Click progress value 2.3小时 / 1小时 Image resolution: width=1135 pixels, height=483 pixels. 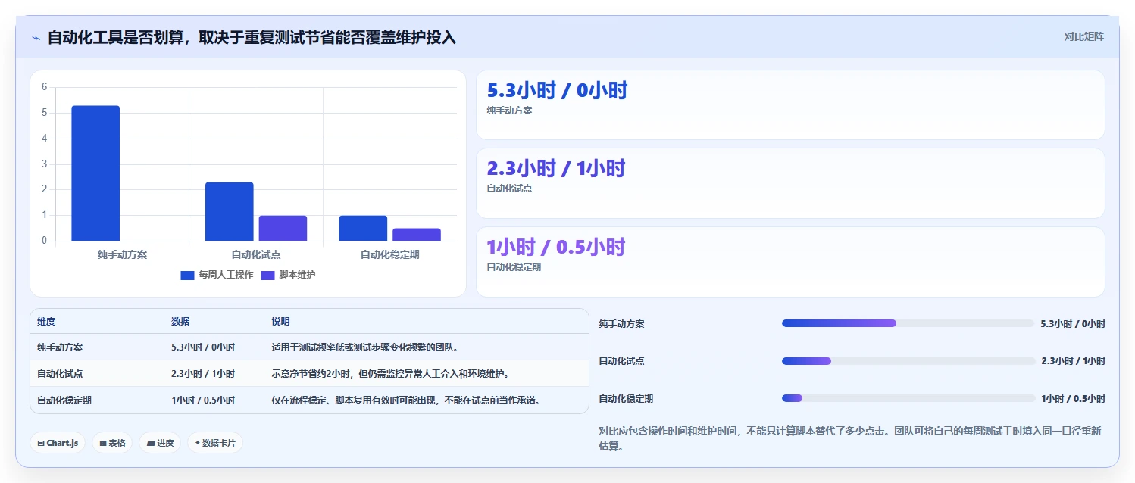tap(1073, 361)
